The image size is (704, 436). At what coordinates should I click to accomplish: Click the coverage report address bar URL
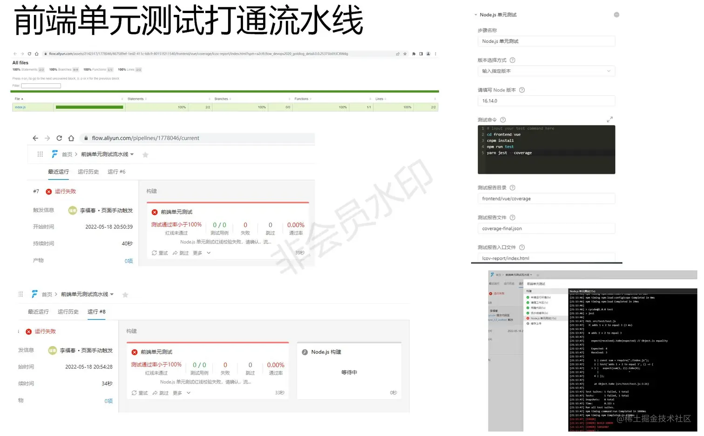[x=198, y=54]
